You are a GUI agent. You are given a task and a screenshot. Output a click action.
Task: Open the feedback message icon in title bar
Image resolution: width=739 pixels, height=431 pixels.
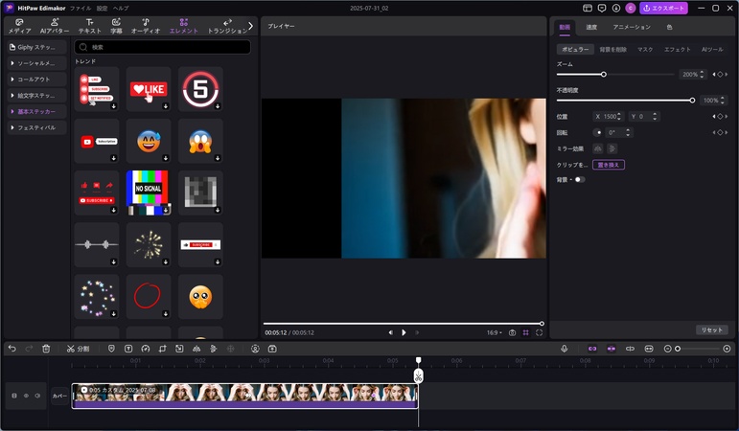coord(602,8)
